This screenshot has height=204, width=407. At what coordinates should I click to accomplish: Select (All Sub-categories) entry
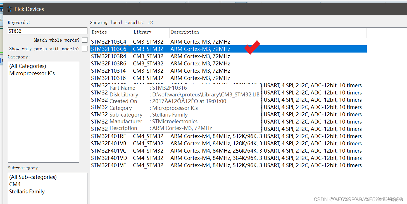33,177
